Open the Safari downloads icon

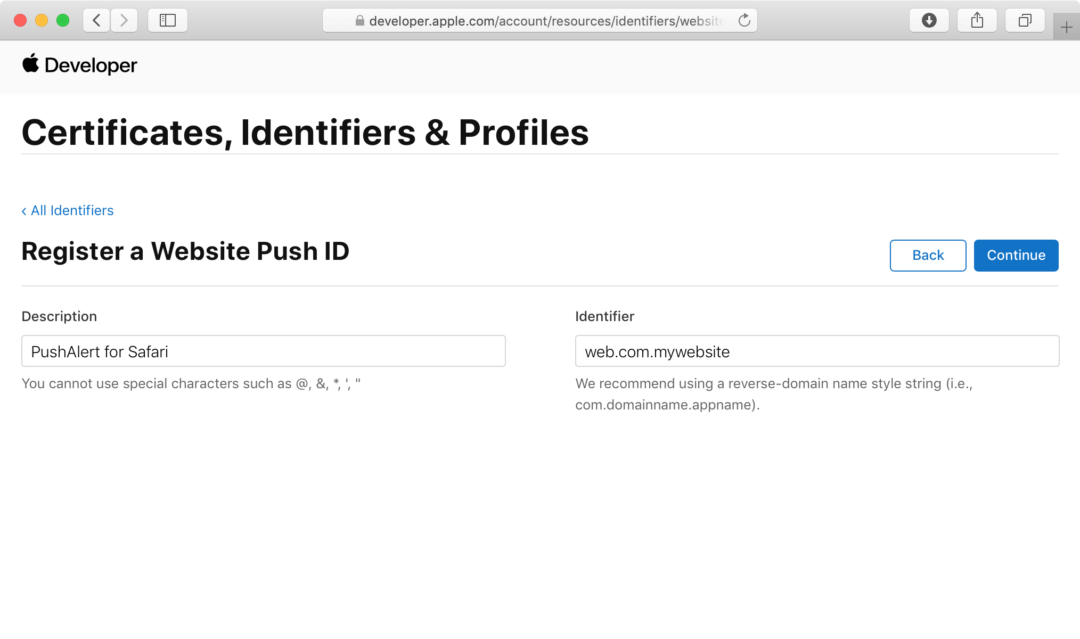929,21
